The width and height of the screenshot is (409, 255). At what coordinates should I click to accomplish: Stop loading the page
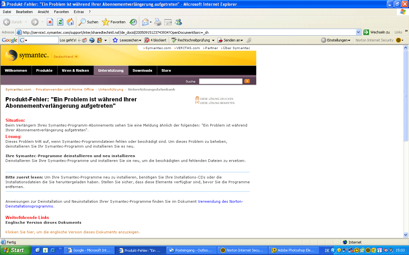pos(50,22)
